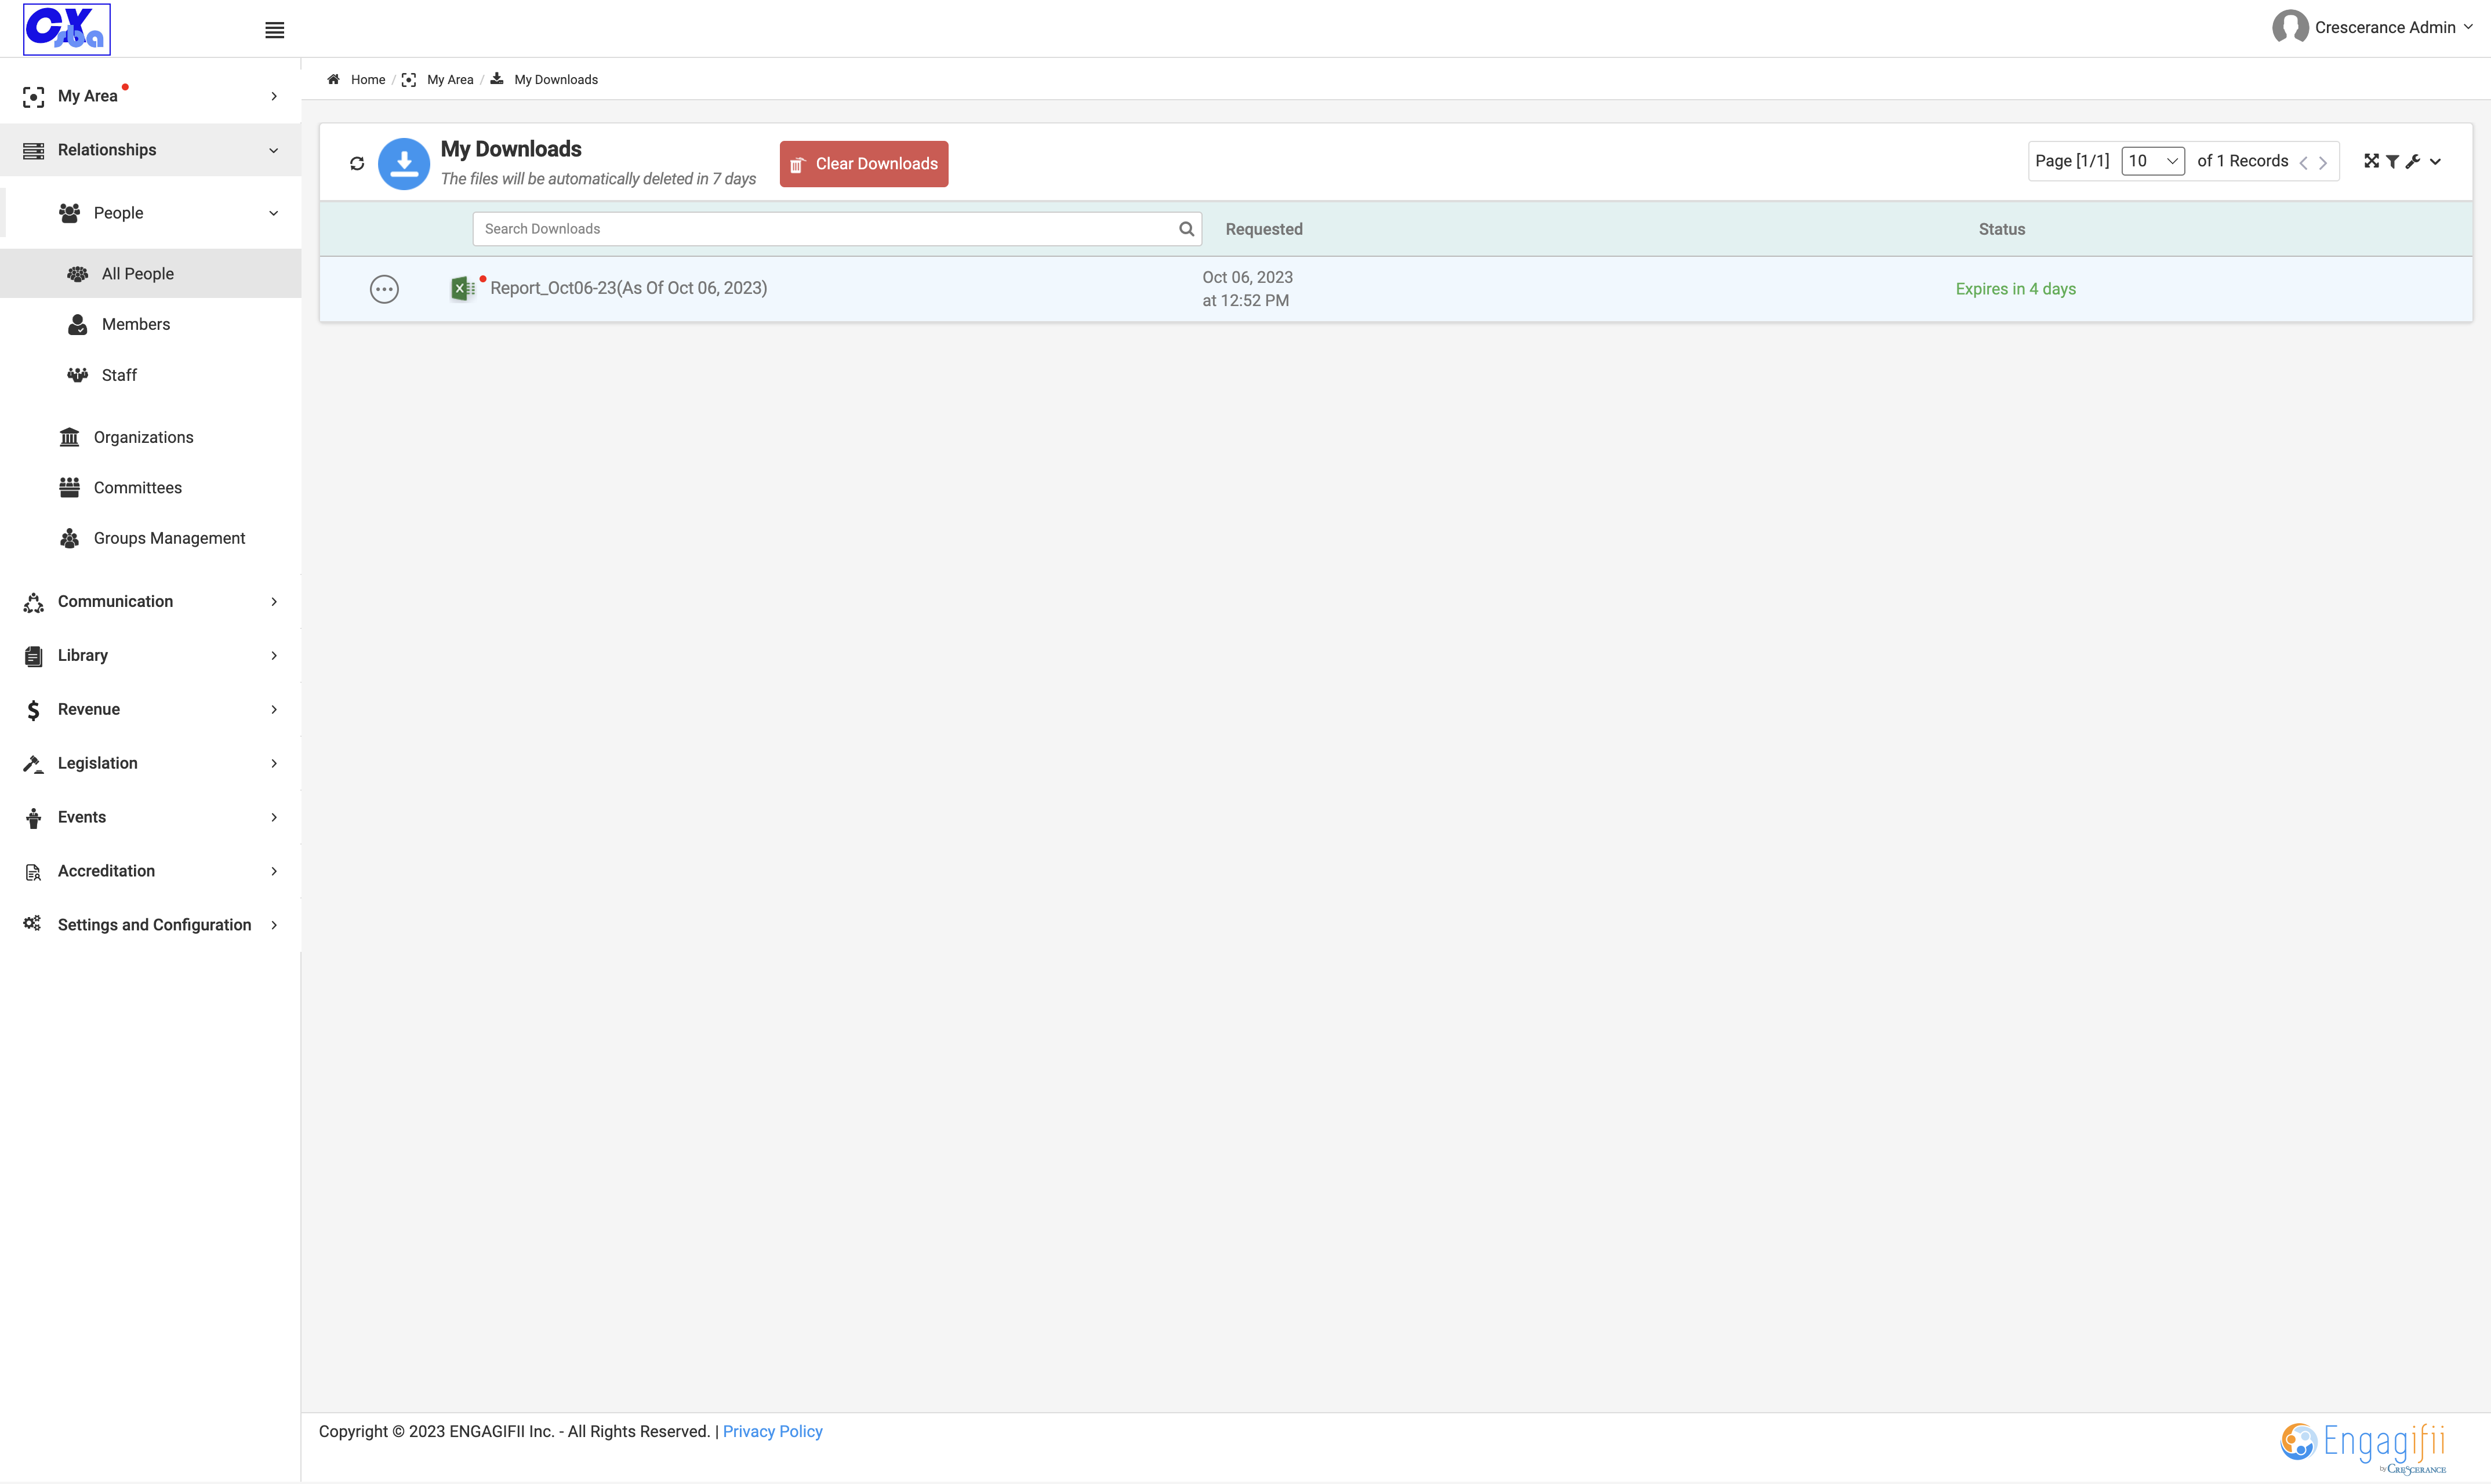The height and width of the screenshot is (1484, 2491).
Task: Select All People in sidebar
Action: [x=150, y=274]
